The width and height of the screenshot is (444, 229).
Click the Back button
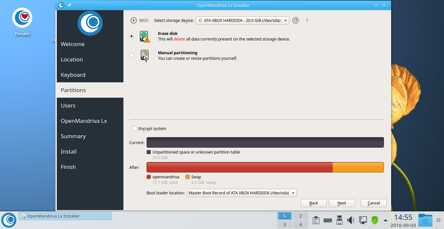coord(314,203)
